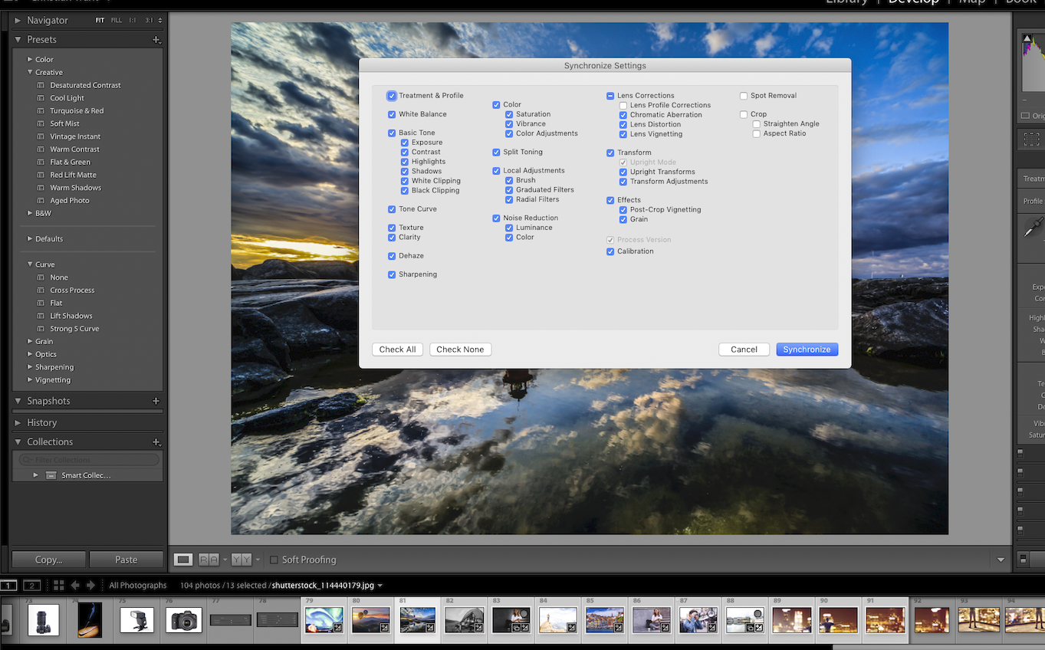Click the previous photo arrow icon
This screenshot has width=1045, height=650.
click(x=75, y=585)
